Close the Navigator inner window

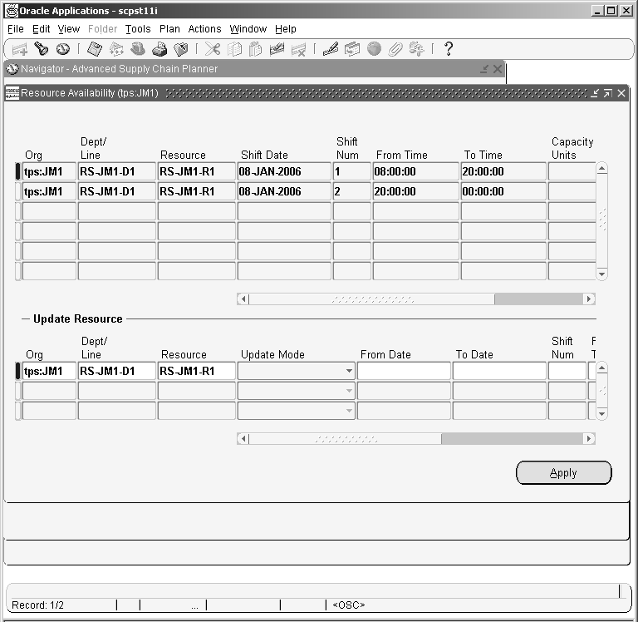(x=498, y=69)
